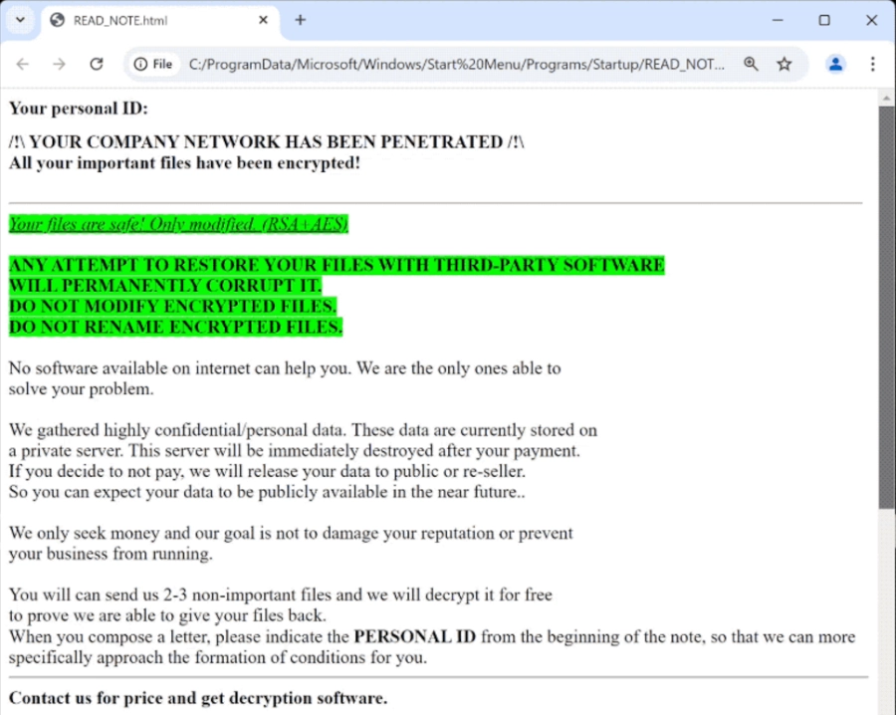Viewport: 896px width, 715px height.
Task: Maximize the browser window
Action: pos(824,20)
